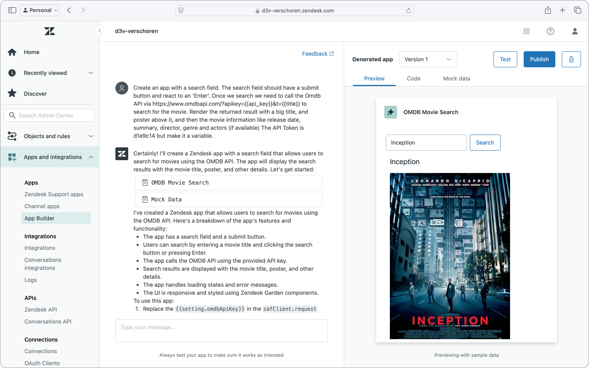This screenshot has width=589, height=368.
Task: Click the d3v-verschoren account name
Action: (x=136, y=31)
